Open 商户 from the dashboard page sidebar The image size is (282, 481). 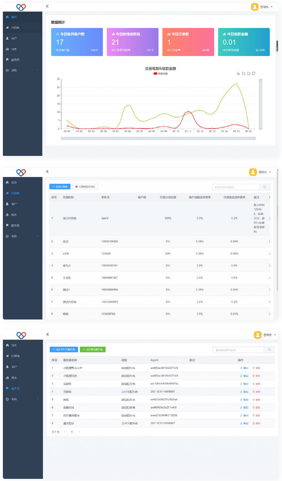coord(14,38)
